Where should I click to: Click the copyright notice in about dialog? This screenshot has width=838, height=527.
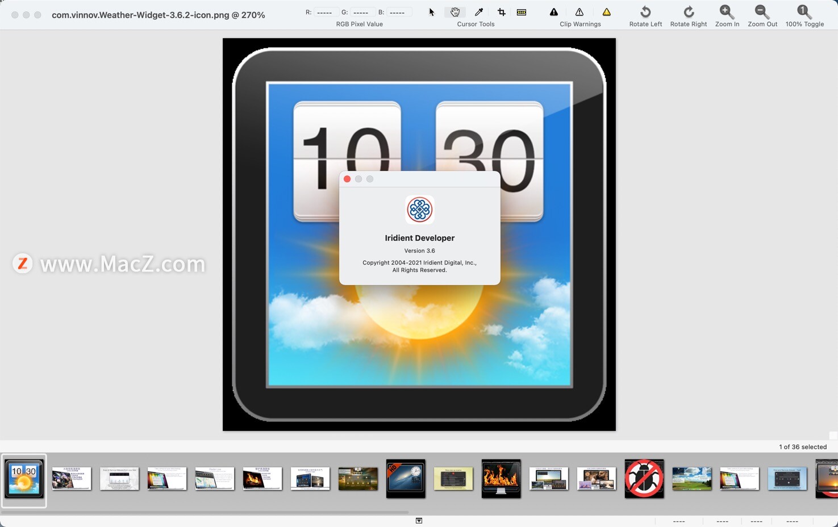coord(420,266)
